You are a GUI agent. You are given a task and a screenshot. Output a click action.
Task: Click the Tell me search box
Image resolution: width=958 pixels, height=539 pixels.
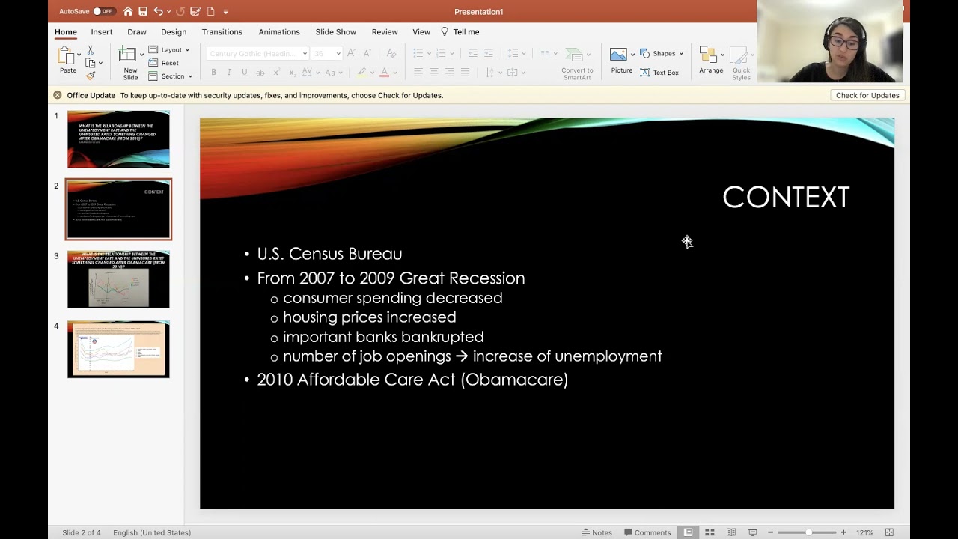460,32
